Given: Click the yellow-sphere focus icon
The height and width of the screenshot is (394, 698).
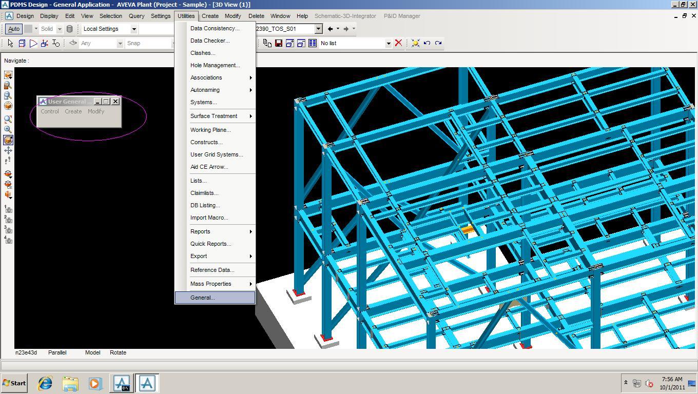Looking at the screenshot, I should point(415,43).
